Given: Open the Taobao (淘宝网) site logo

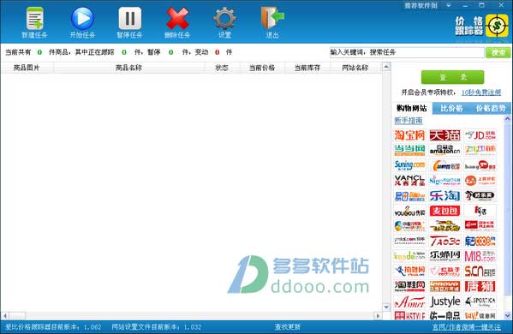Looking at the screenshot, I should tap(409, 135).
